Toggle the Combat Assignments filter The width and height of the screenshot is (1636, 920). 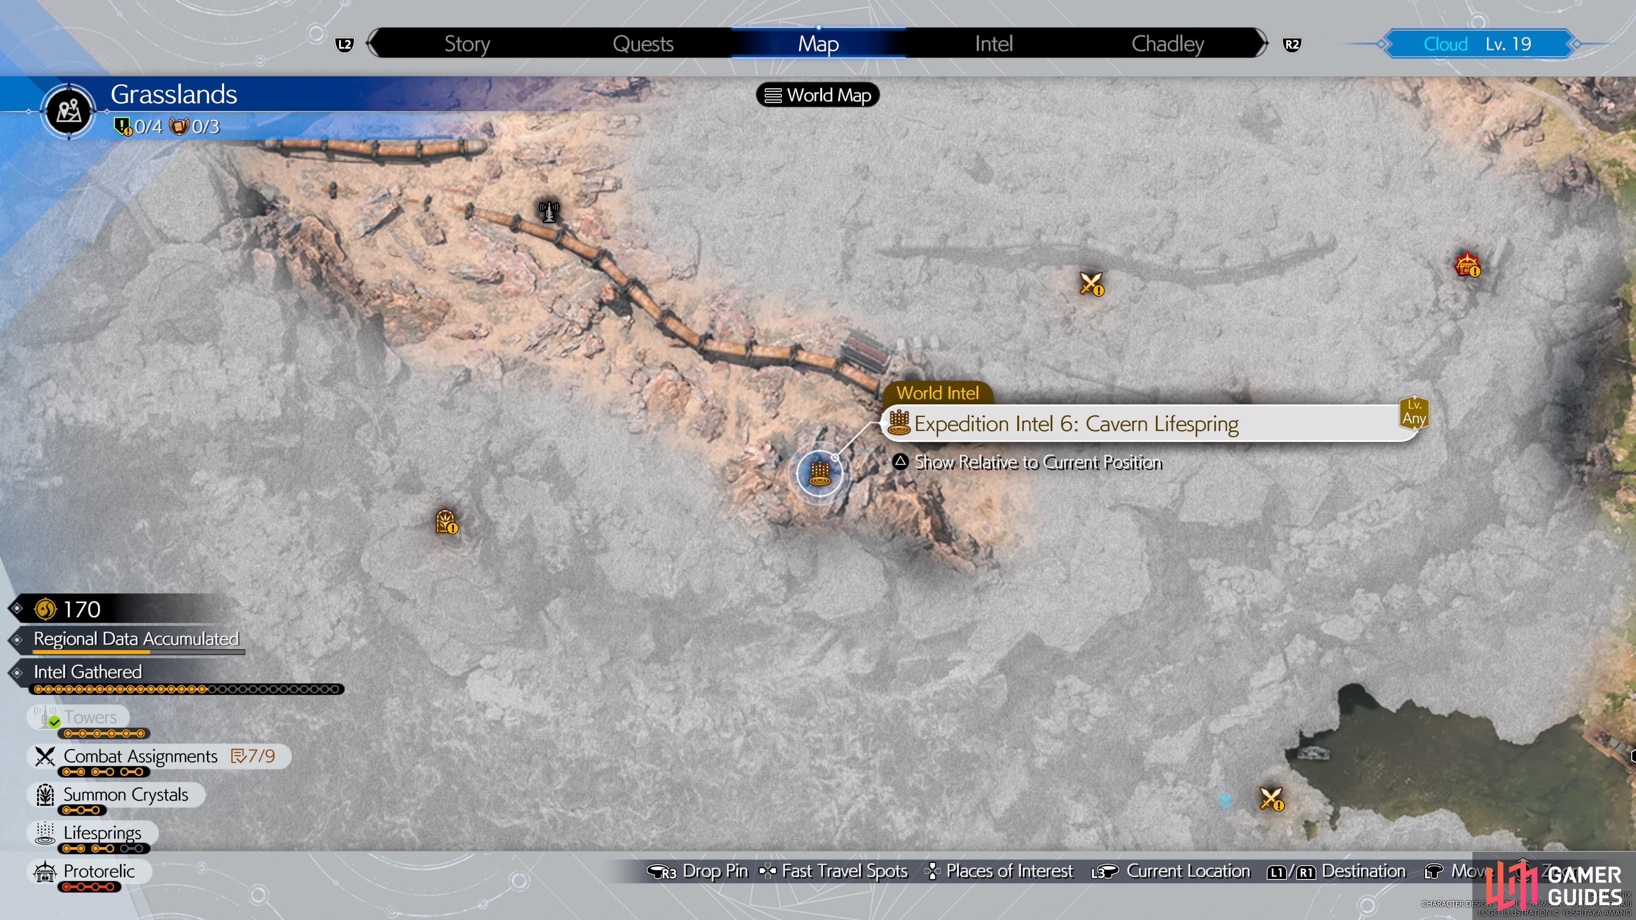pyautogui.click(x=159, y=756)
